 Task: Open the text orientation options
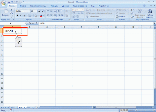[59, 11]
